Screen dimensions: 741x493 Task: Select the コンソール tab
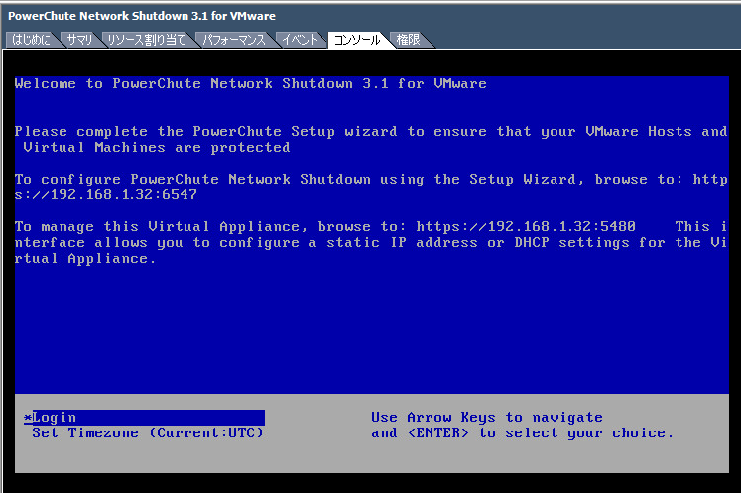(357, 40)
